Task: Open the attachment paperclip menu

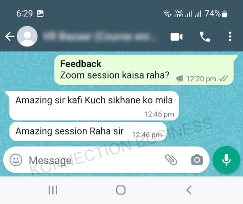Action: click(171, 160)
